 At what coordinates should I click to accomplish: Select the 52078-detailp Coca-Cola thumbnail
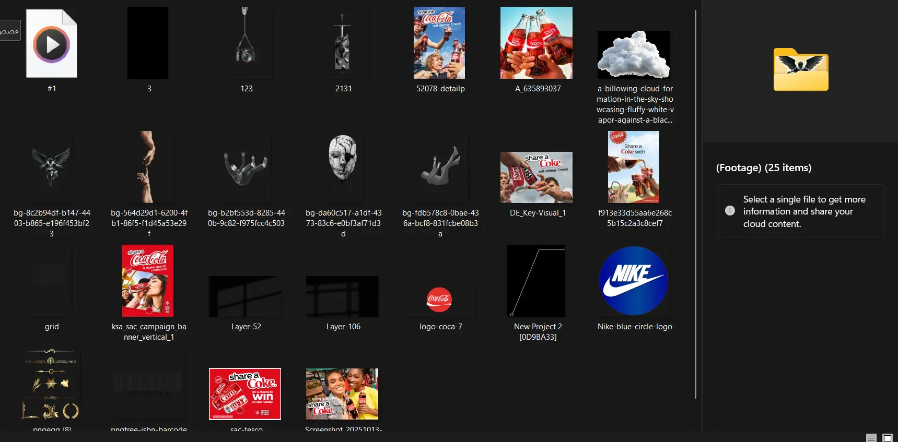pyautogui.click(x=439, y=43)
